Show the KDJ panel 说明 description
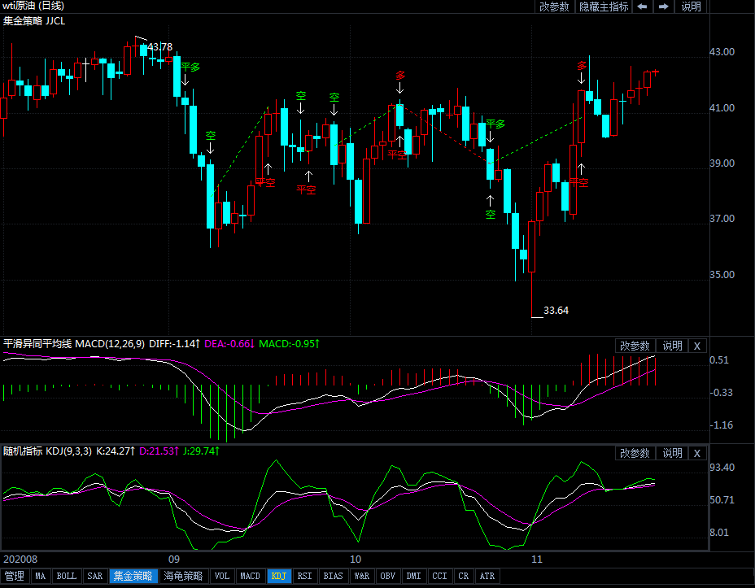The image size is (755, 588). (672, 453)
